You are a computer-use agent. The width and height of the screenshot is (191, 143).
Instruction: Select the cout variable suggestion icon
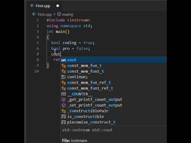point(64,60)
